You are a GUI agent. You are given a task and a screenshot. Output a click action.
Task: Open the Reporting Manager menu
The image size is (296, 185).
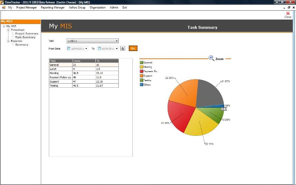point(53,7)
